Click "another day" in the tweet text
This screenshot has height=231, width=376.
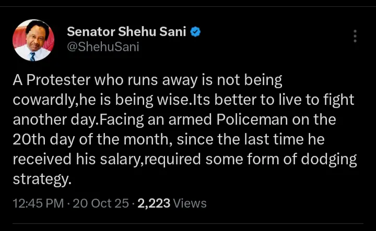coord(53,120)
